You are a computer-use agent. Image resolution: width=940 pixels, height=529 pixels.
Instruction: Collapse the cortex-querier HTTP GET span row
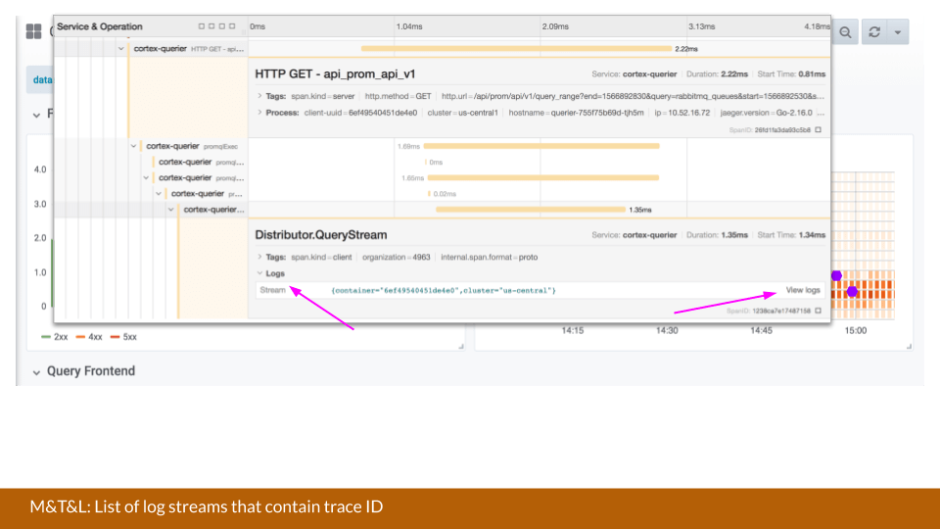tap(121, 49)
